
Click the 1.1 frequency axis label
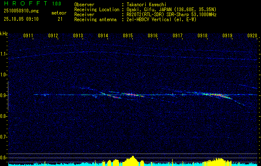(3, 54)
